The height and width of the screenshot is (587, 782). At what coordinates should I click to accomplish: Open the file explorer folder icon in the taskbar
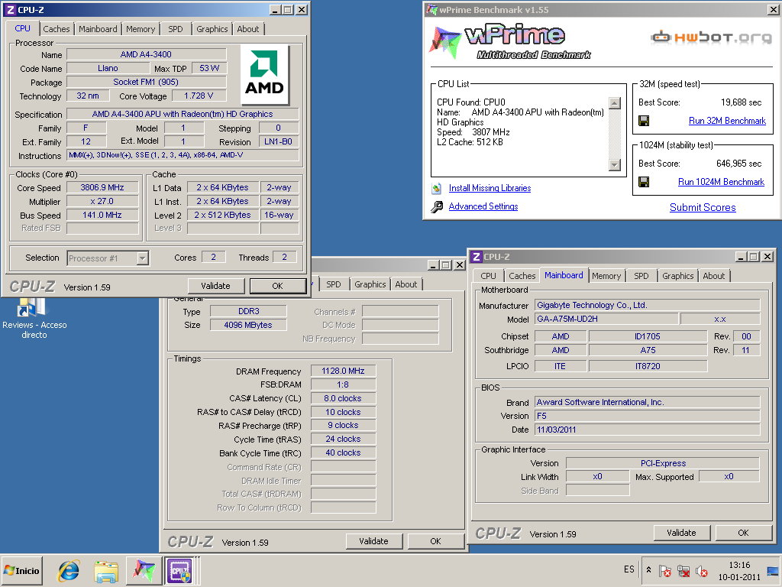[x=106, y=571]
